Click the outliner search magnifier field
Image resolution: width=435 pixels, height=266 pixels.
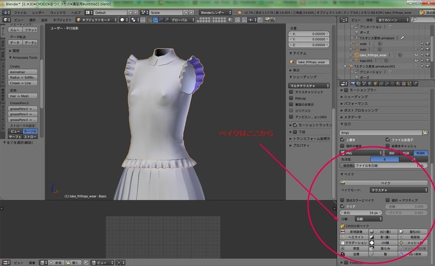(422, 20)
